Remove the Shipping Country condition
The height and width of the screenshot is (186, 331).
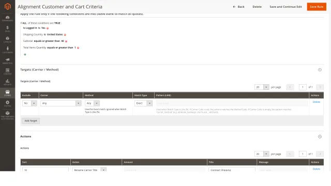[x=65, y=35]
